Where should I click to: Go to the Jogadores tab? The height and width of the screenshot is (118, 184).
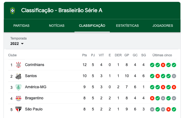coord(163,26)
